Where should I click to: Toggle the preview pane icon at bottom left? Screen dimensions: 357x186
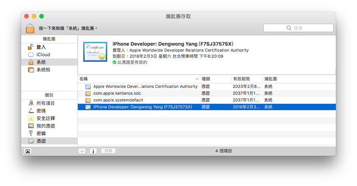(28, 151)
